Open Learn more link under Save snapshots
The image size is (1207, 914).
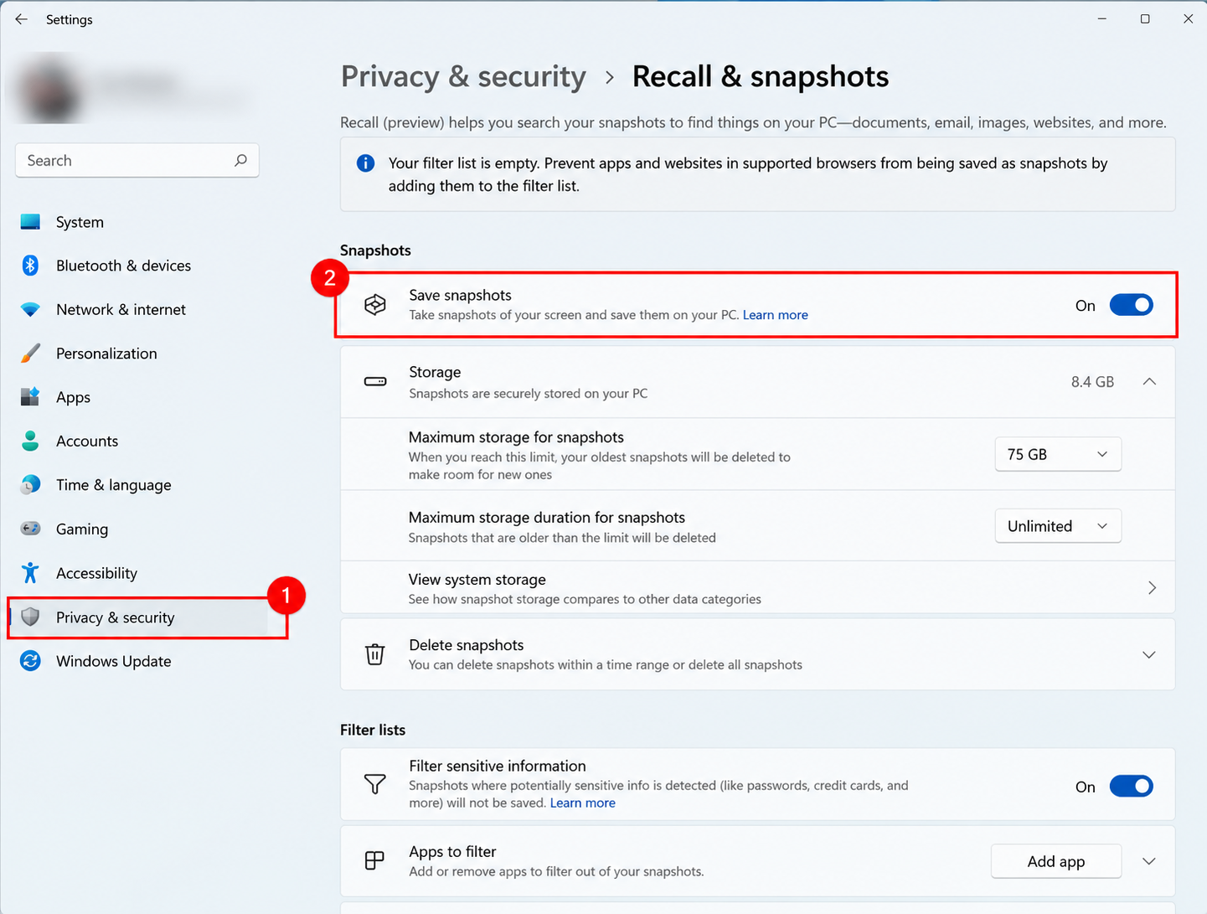click(776, 315)
